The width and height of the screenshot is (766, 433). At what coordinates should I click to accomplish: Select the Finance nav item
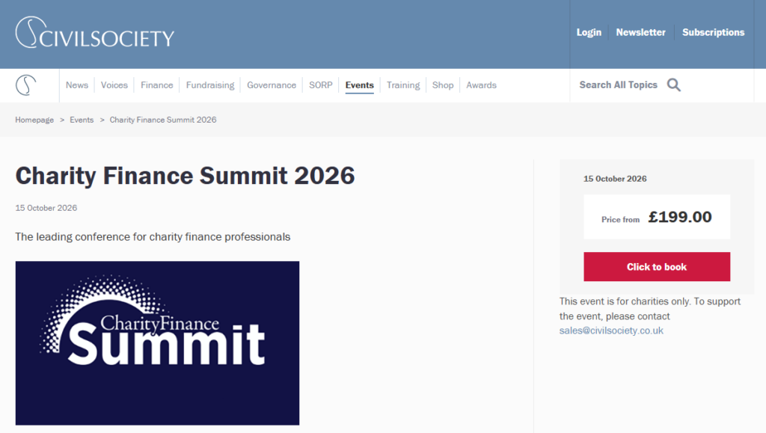coord(157,85)
